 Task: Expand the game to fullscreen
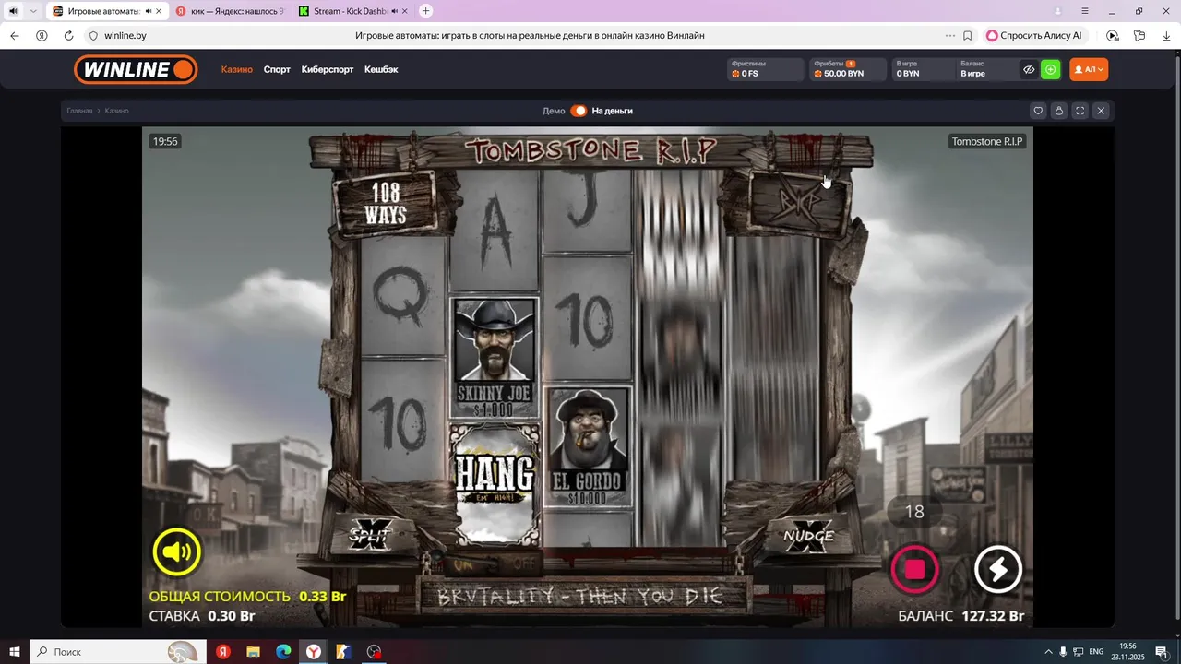tap(1080, 111)
